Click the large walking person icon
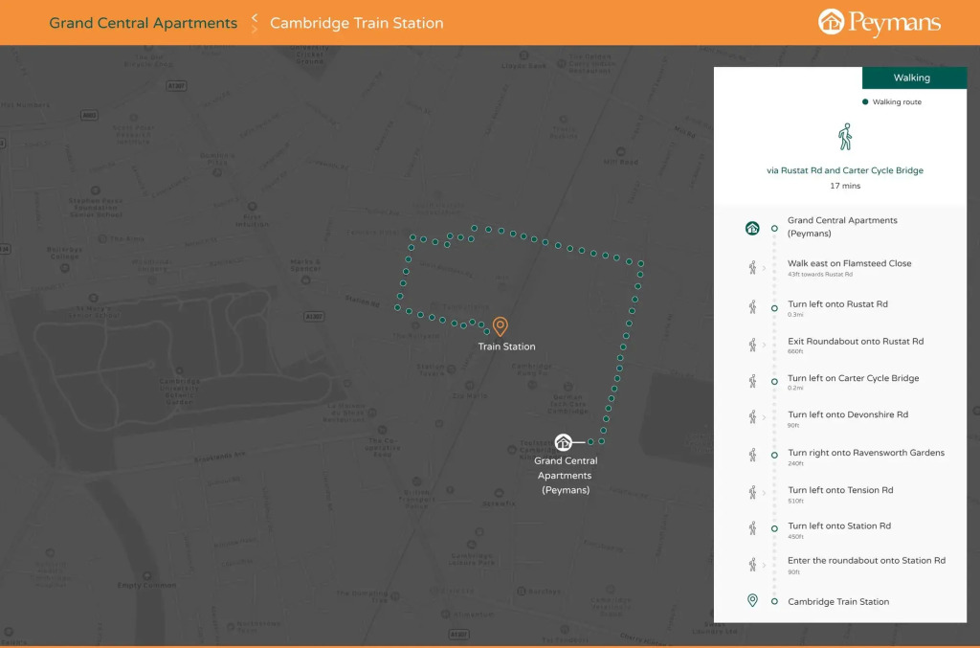The height and width of the screenshot is (648, 980). [845, 137]
